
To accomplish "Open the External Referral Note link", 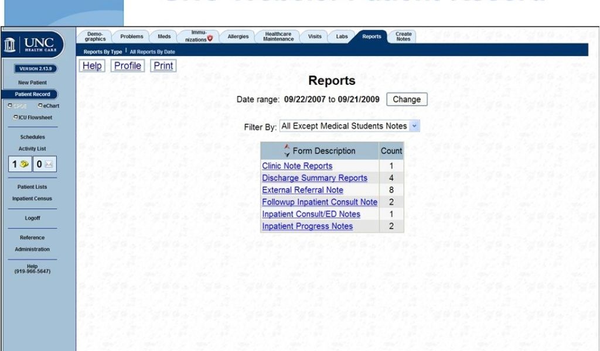I will point(302,190).
